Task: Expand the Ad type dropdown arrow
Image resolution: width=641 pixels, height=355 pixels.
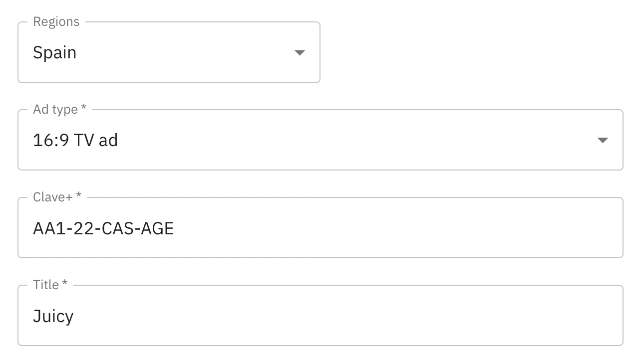Action: 603,141
